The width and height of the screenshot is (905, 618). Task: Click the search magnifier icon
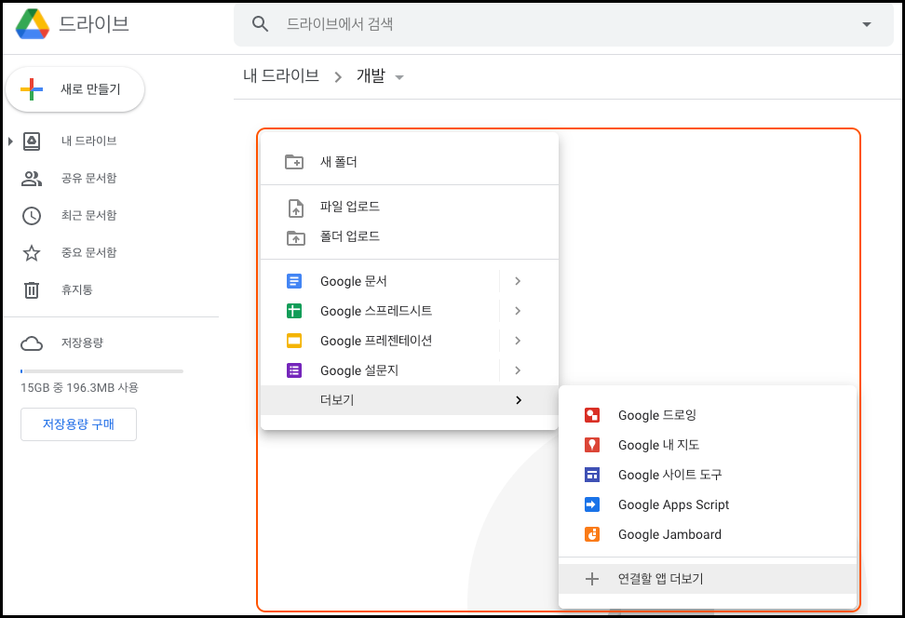261,23
